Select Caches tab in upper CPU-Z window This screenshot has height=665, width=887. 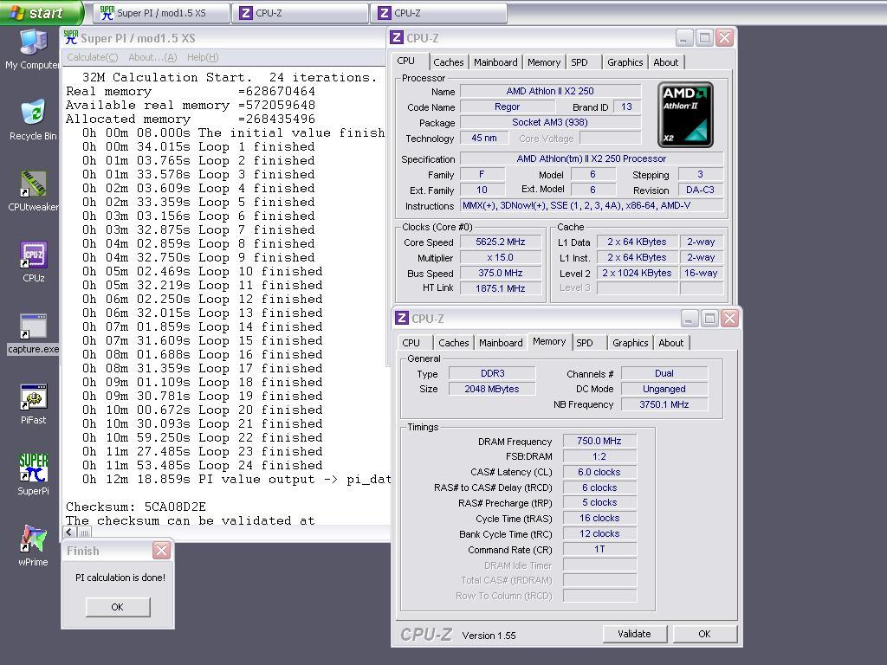tap(449, 62)
